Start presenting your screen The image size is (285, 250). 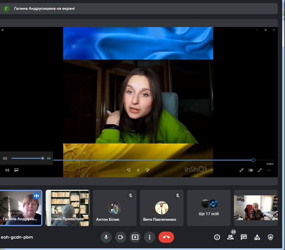point(135,237)
